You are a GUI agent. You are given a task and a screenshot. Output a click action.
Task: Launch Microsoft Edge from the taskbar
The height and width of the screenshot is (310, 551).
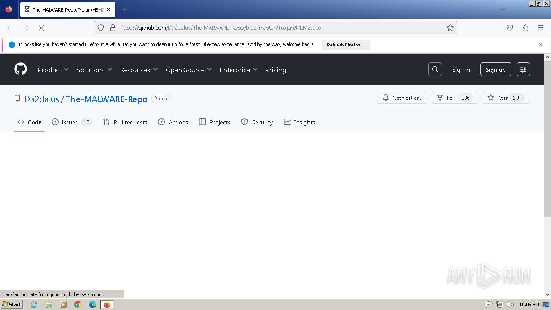(x=93, y=304)
